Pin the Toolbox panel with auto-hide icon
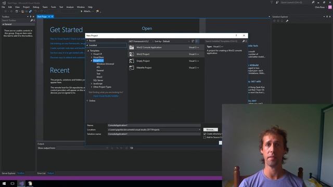333x187 pixels. coord(30,17)
